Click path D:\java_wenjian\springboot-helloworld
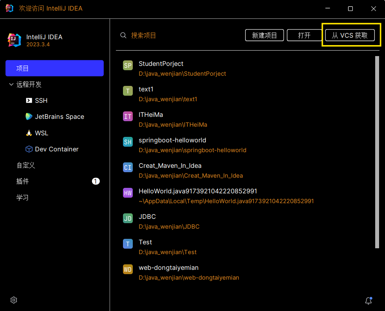This screenshot has width=385, height=311. [192, 150]
